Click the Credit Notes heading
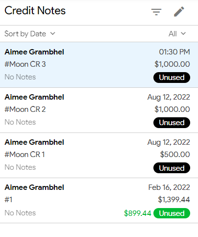 tap(35, 10)
